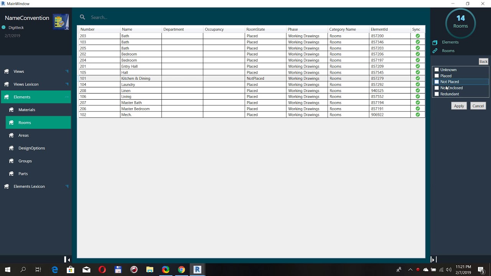Image resolution: width=491 pixels, height=276 pixels.
Task: Click the house icon beside Views
Action: 7,71
